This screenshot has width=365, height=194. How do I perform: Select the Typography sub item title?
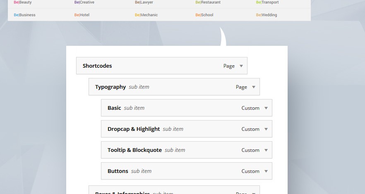point(110,87)
